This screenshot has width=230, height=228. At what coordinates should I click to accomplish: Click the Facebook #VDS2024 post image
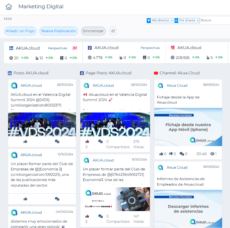pyautogui.click(x=115, y=124)
